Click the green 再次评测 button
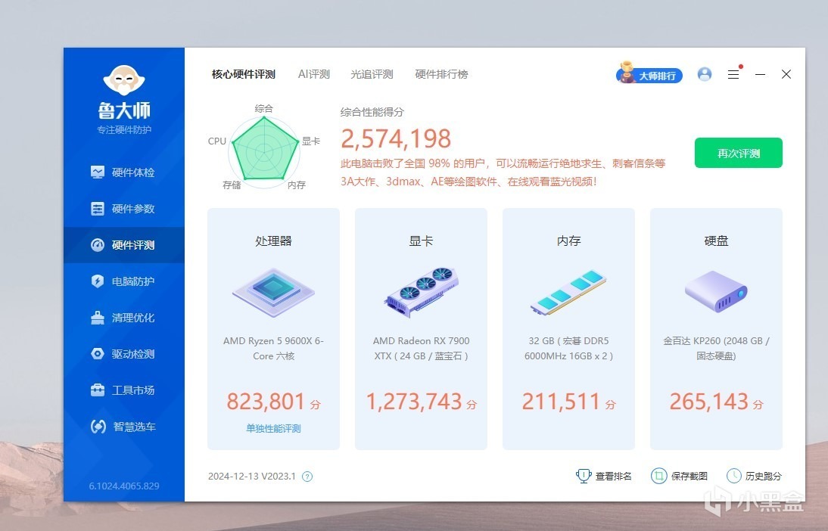Screen dimensions: 828x531 pos(738,153)
